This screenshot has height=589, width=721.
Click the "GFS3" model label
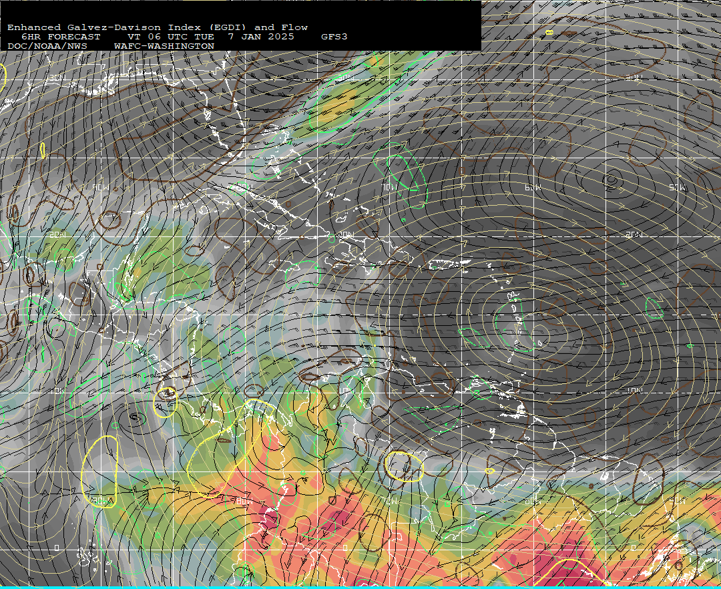point(334,37)
